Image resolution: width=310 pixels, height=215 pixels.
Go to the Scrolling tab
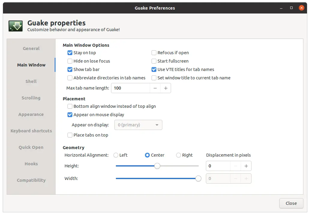31,98
